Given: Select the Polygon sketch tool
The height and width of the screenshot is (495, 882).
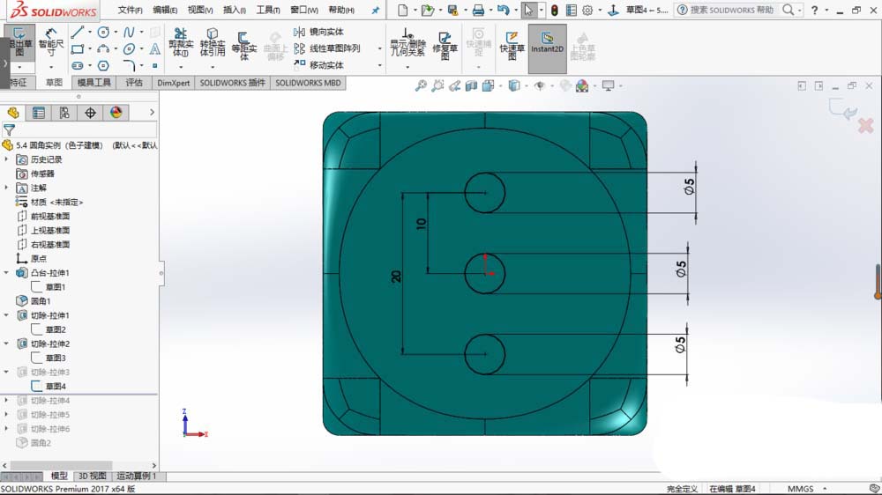Looking at the screenshot, I should 103,66.
